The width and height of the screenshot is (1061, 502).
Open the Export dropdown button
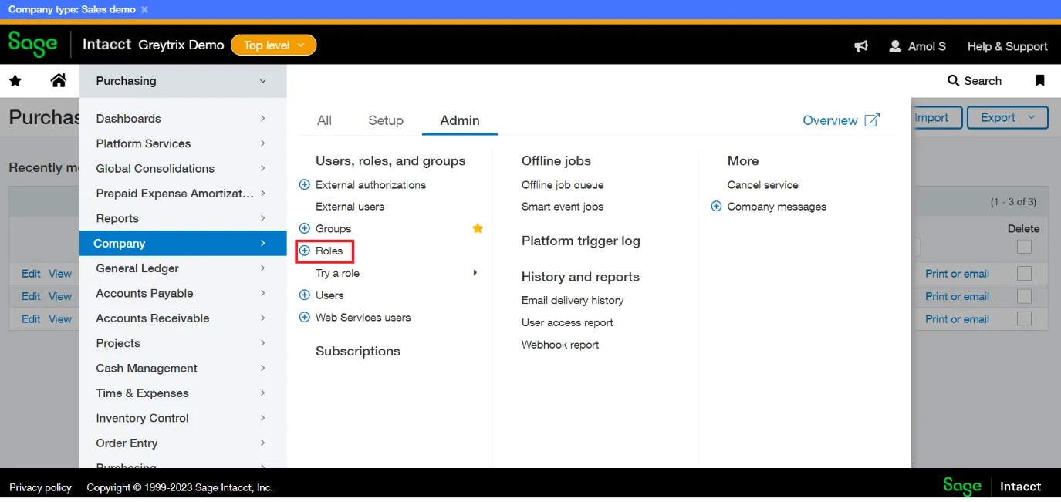[x=1009, y=118]
